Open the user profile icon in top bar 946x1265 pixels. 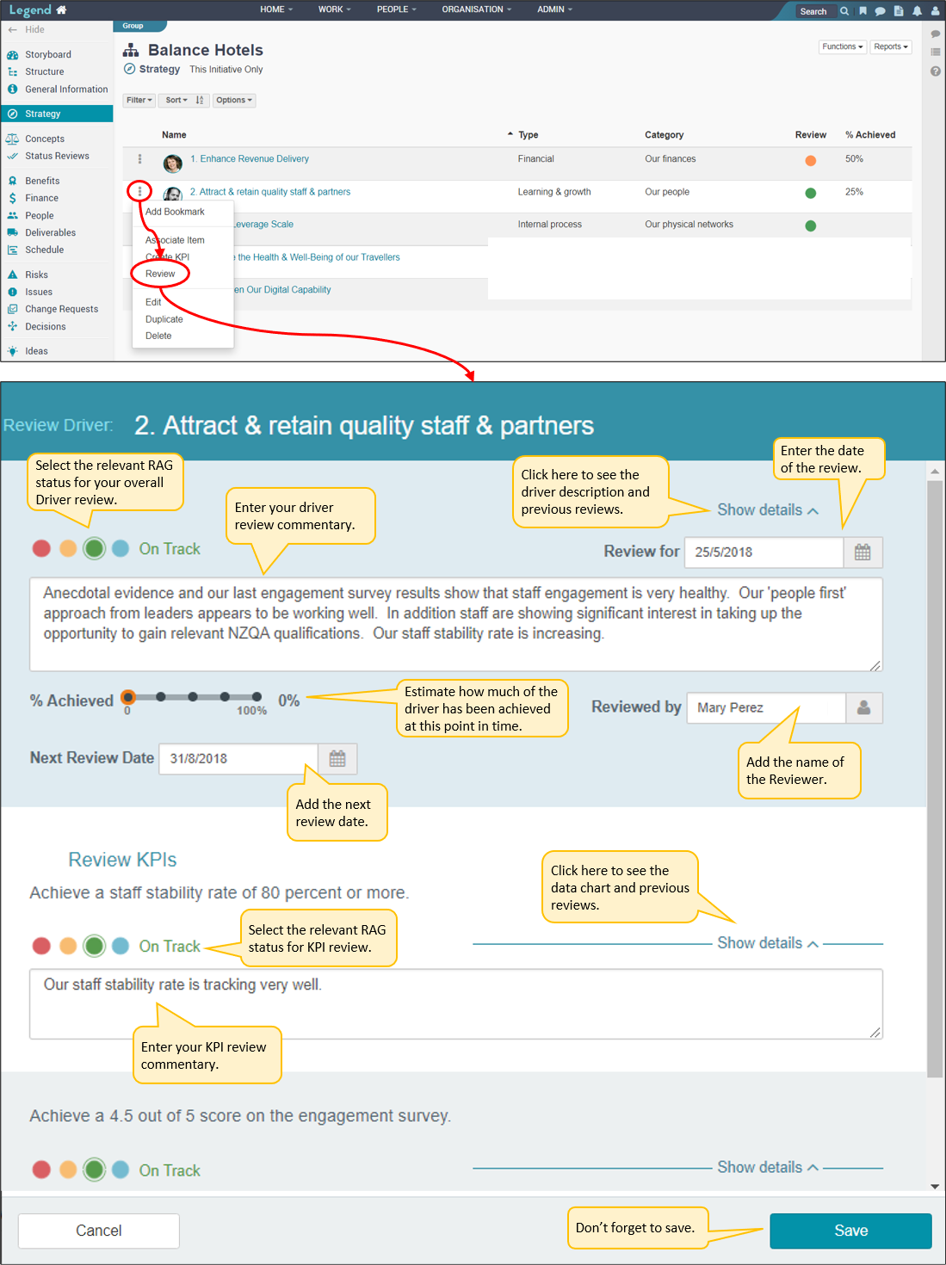936,11
